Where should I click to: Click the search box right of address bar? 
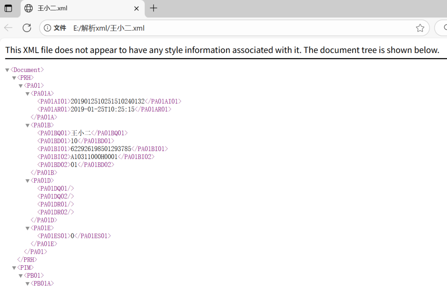(441, 28)
